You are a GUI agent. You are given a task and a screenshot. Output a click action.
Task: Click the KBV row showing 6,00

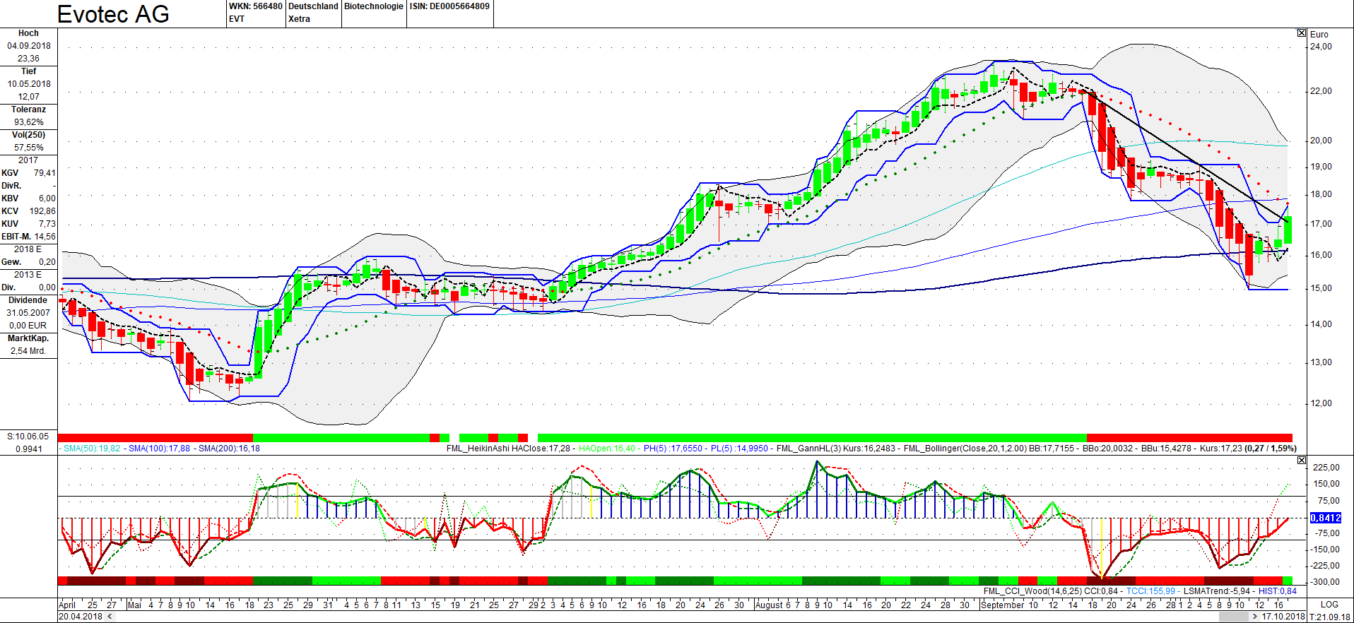tap(28, 198)
